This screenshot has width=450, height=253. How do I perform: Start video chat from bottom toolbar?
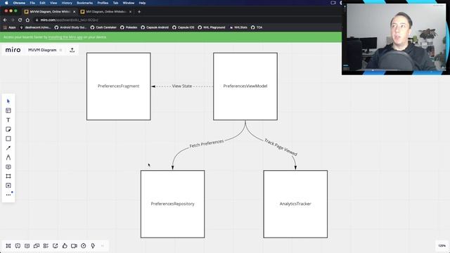(74, 246)
